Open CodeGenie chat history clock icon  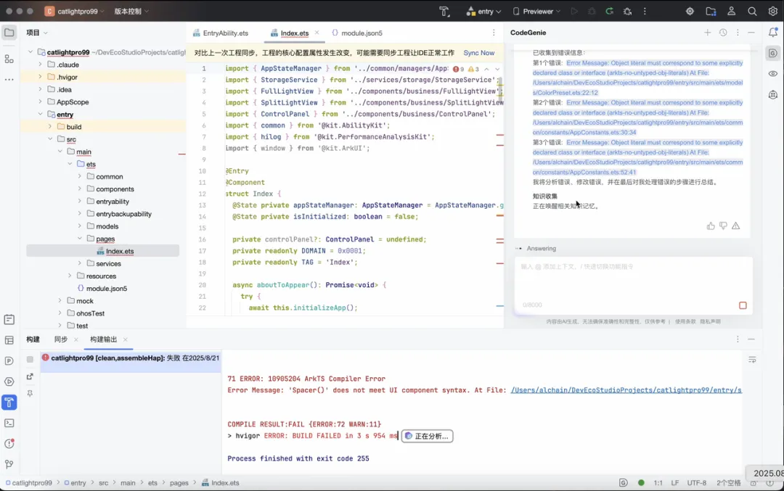tap(723, 33)
